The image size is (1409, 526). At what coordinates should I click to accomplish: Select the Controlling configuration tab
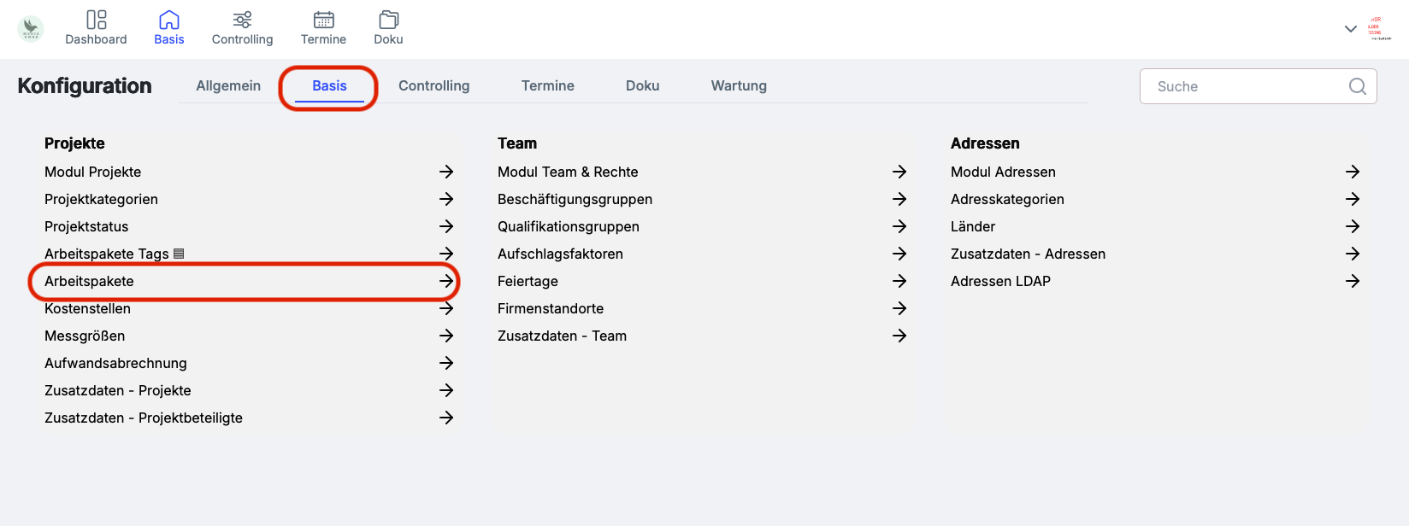click(433, 86)
